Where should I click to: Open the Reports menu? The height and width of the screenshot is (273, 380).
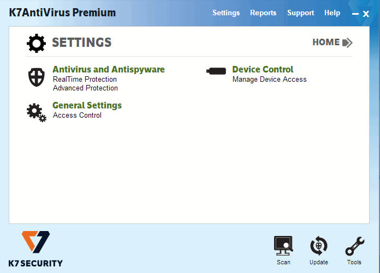pos(263,13)
